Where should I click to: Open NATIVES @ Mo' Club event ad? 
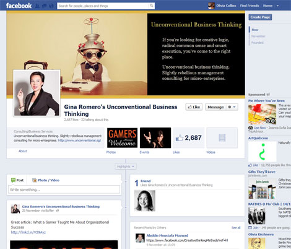click(x=269, y=204)
